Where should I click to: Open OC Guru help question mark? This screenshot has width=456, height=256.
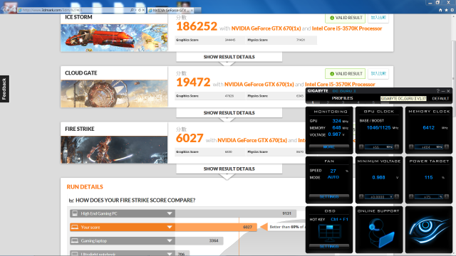437,91
